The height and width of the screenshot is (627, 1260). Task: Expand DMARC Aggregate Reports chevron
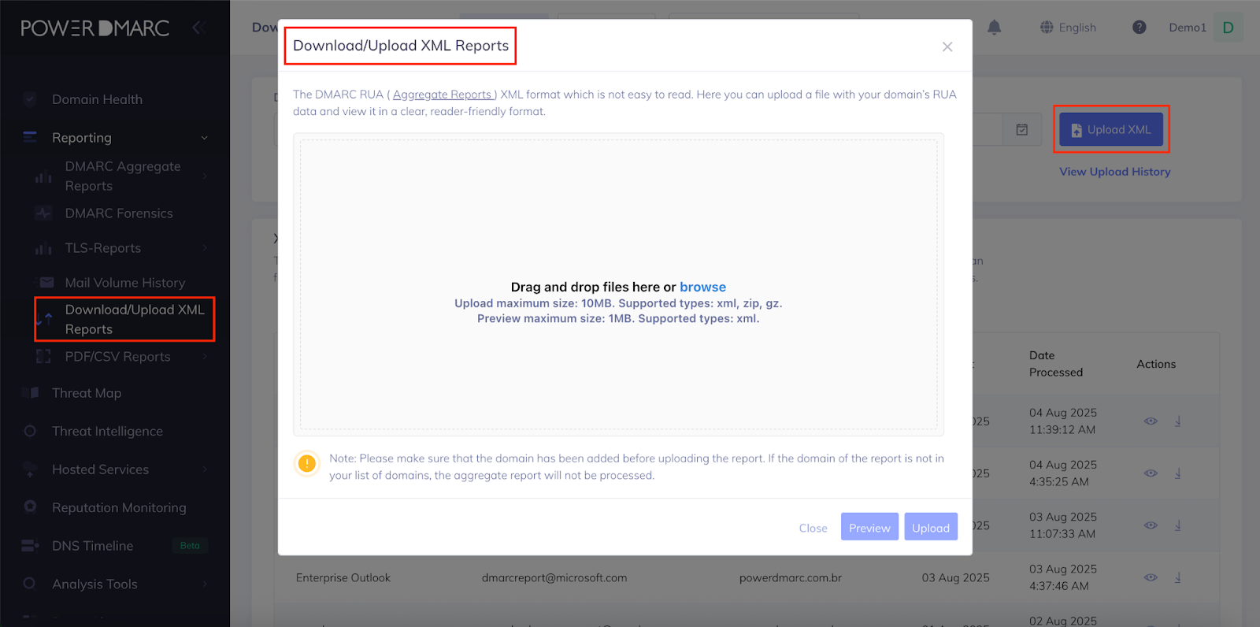[x=205, y=176]
